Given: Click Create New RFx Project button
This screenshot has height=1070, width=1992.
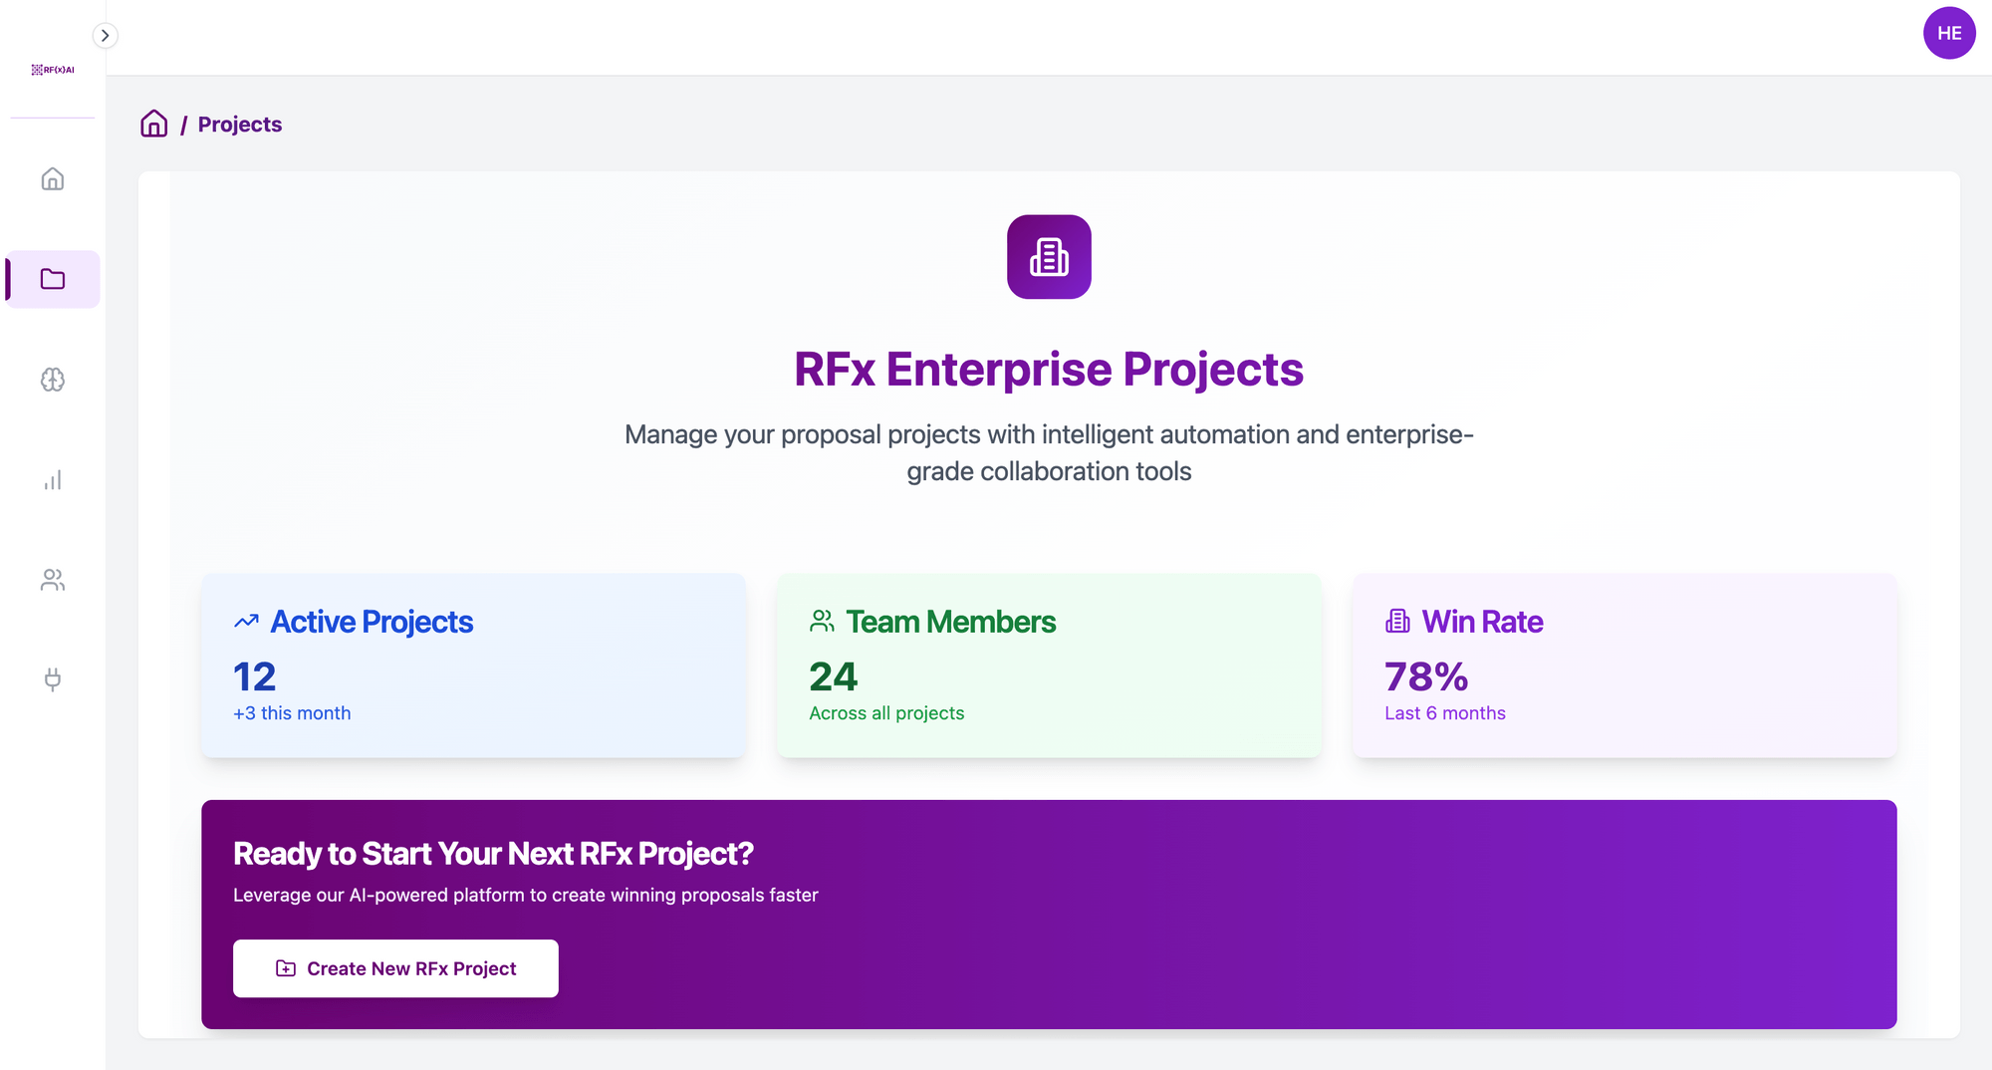Looking at the screenshot, I should (395, 968).
